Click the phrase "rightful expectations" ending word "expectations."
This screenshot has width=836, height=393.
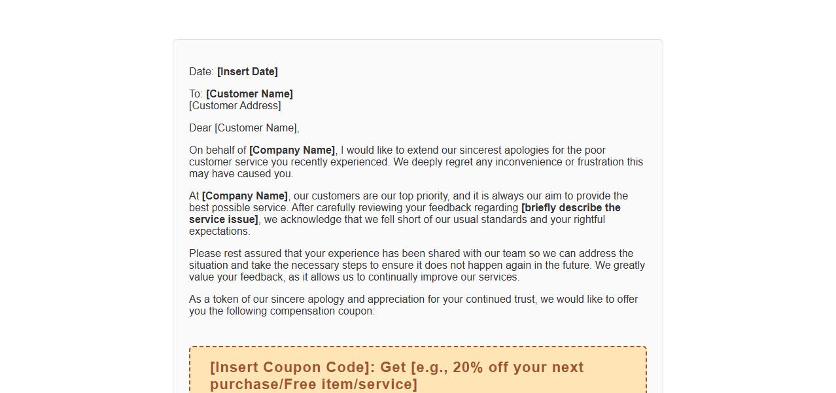(220, 231)
